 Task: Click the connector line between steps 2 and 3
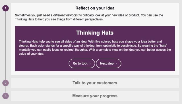click(5, 90)
